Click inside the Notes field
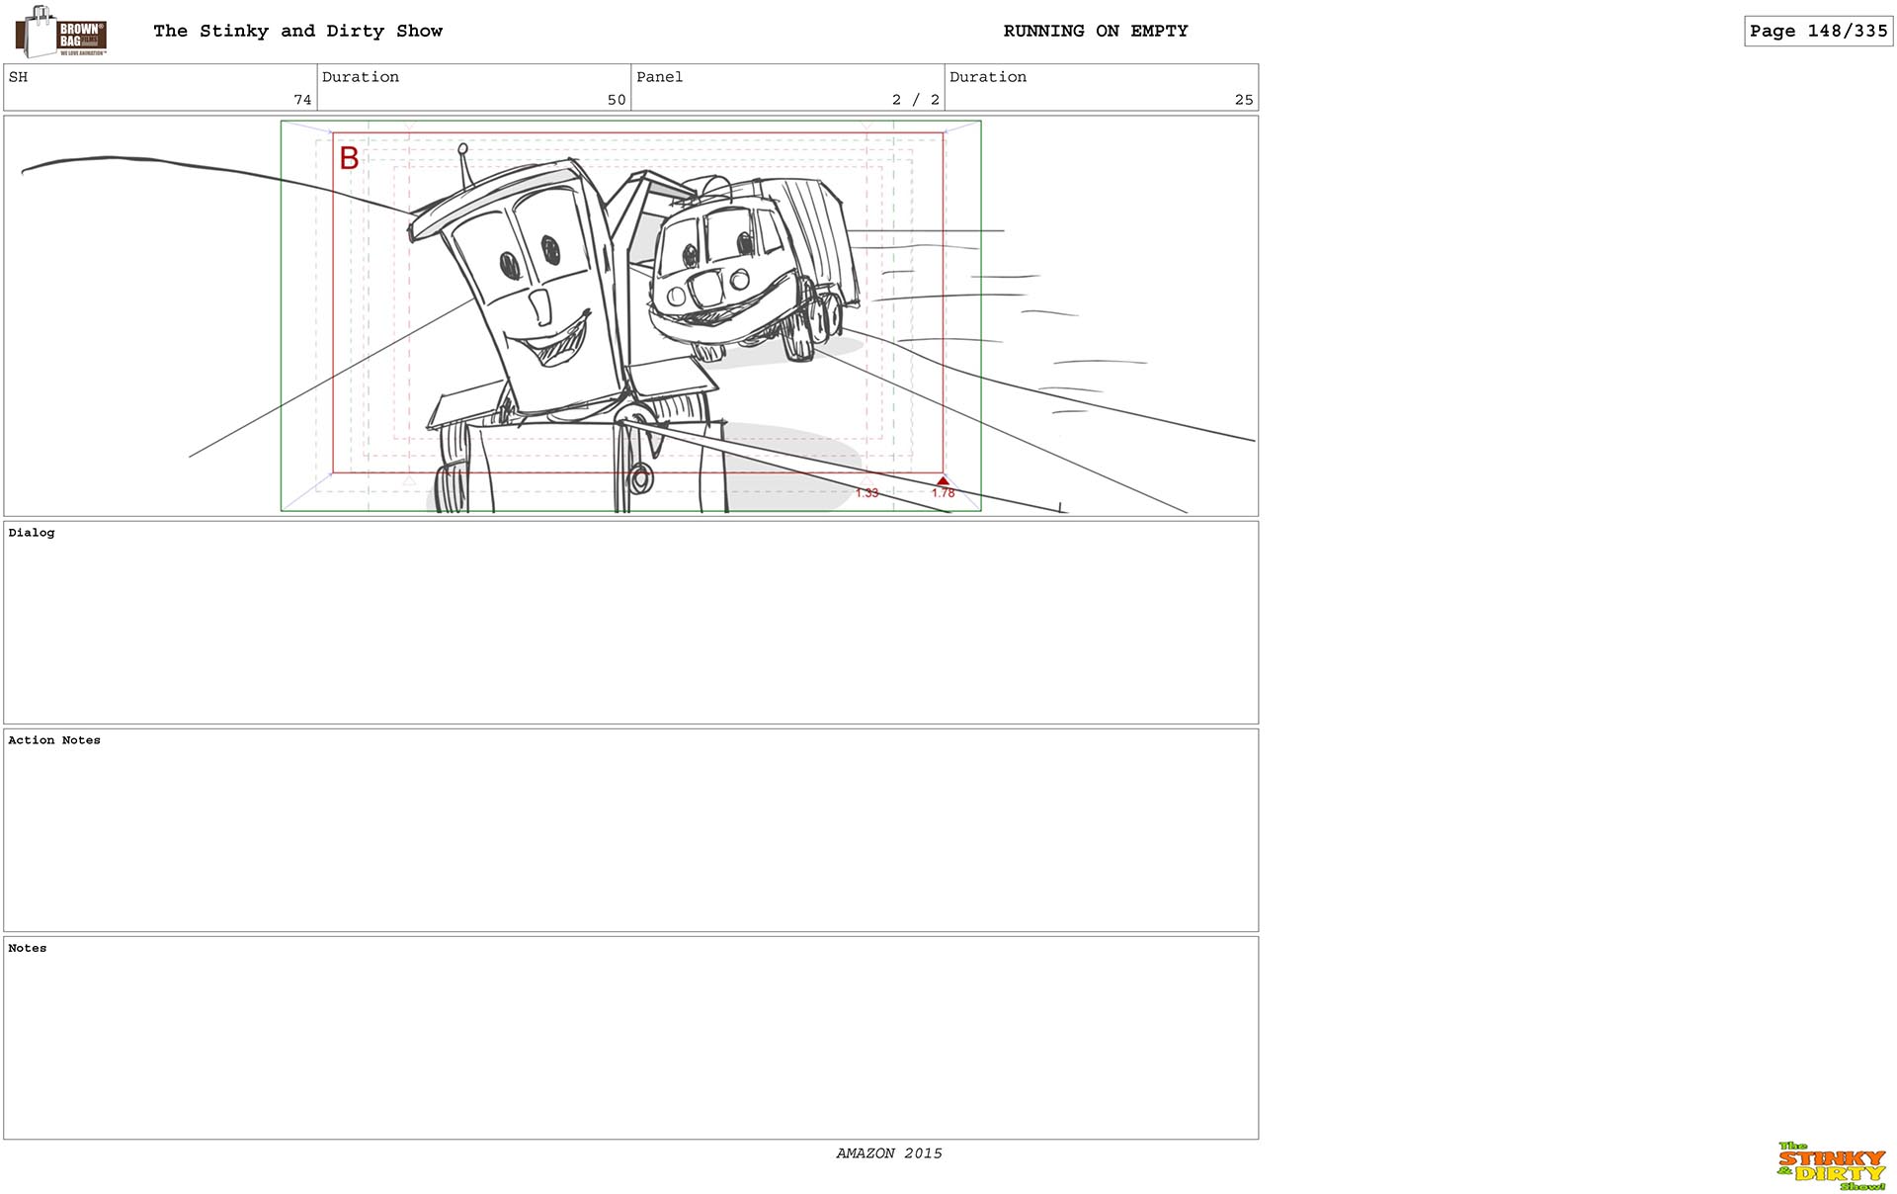 (630, 1038)
